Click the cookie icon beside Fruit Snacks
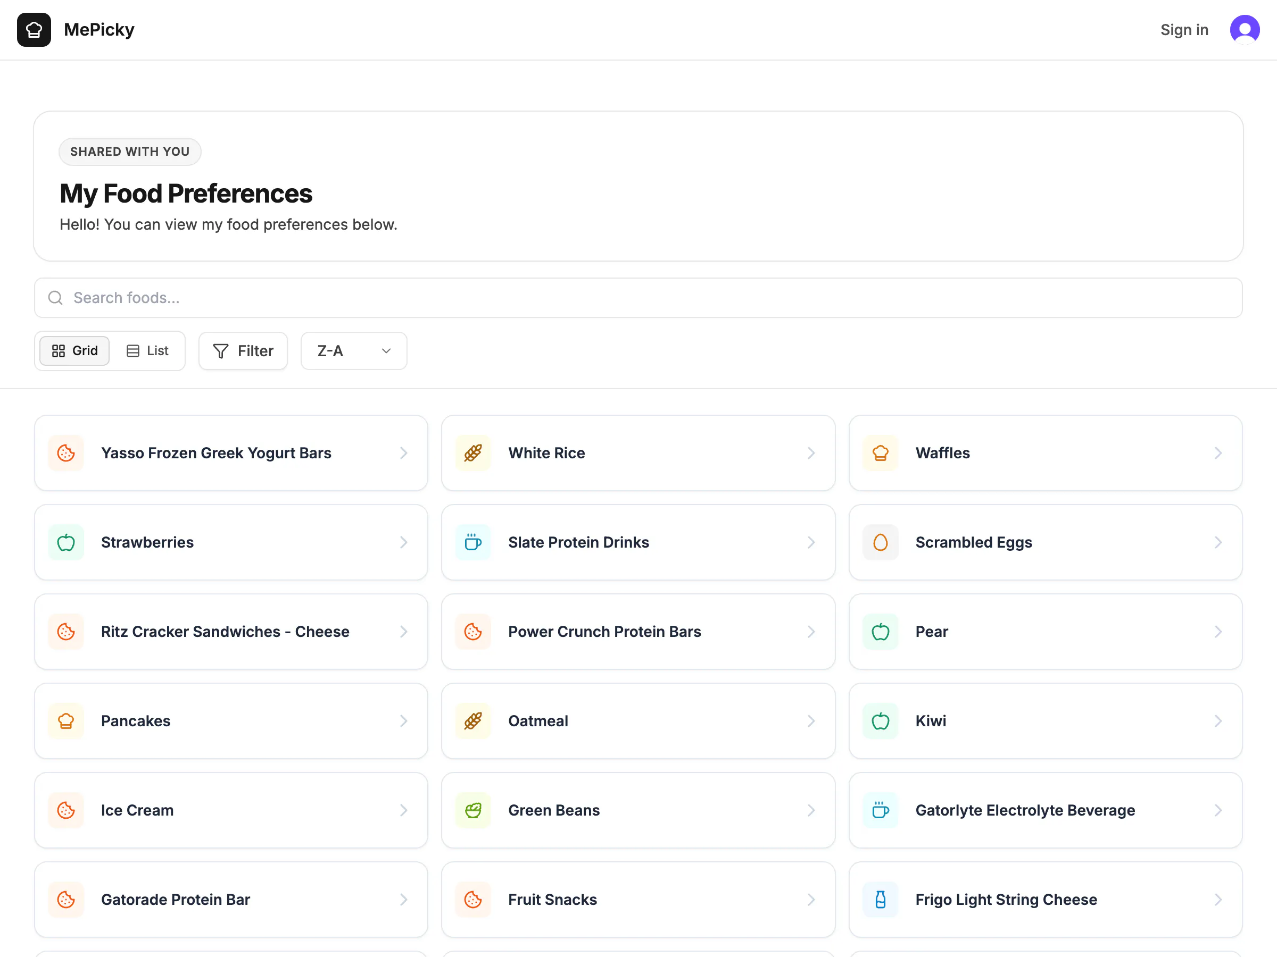The image size is (1277, 957). pyautogui.click(x=473, y=900)
